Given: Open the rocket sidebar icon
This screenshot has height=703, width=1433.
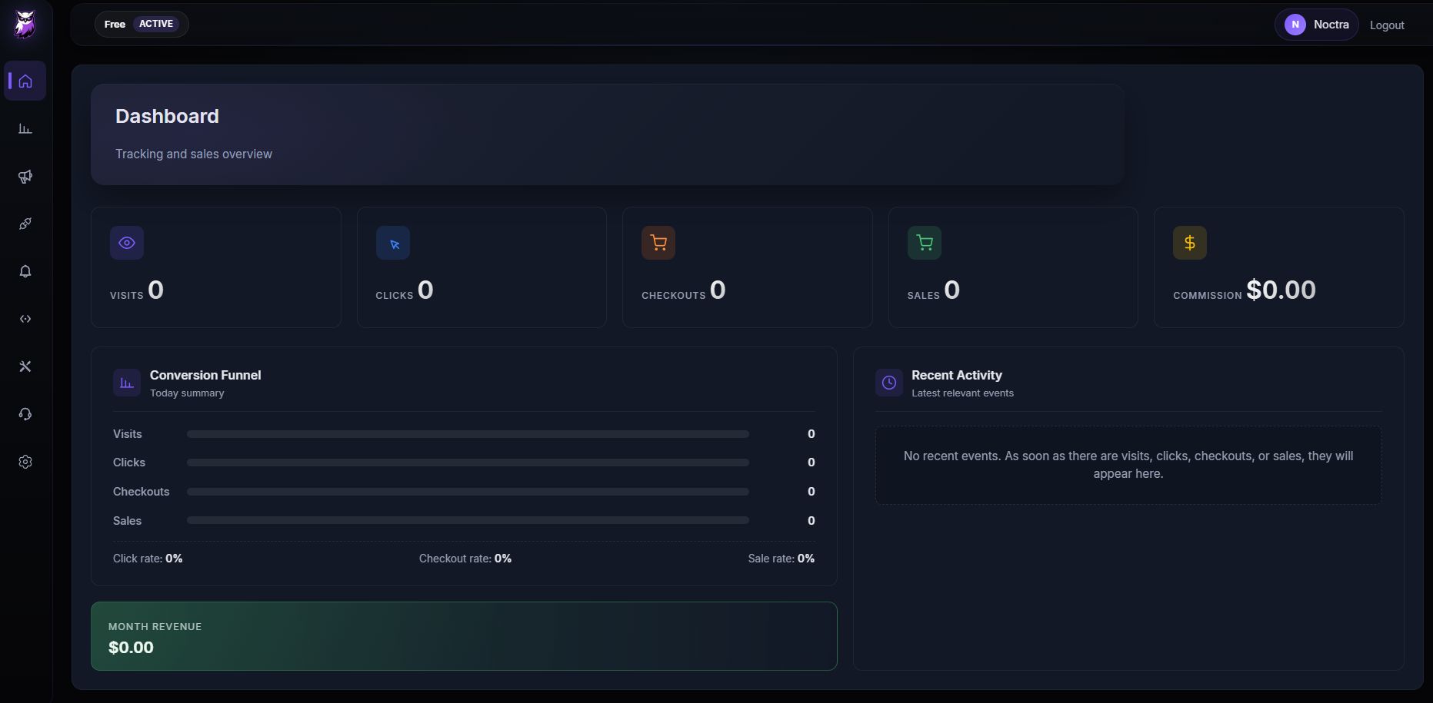Looking at the screenshot, I should 25,224.
